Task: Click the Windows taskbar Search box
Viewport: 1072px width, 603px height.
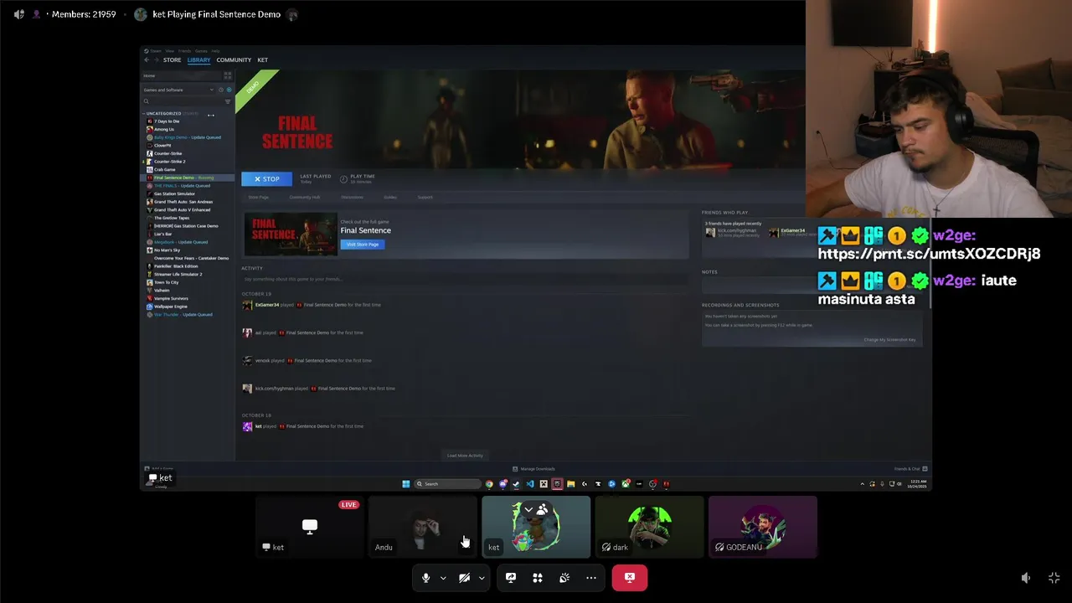Action: [x=449, y=484]
